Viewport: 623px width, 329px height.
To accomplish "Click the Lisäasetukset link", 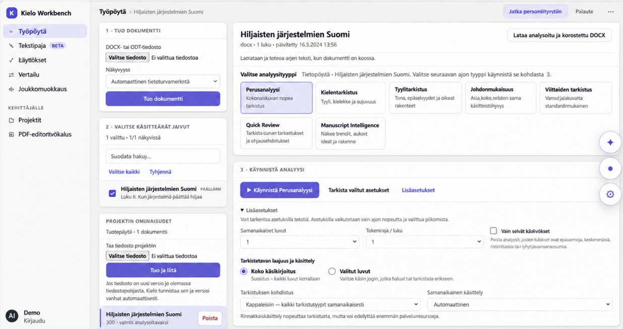I will pyautogui.click(x=418, y=190).
